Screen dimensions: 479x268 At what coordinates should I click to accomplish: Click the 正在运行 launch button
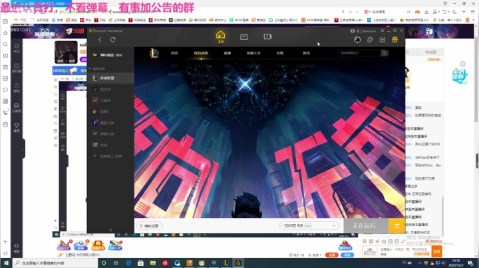[366, 226]
